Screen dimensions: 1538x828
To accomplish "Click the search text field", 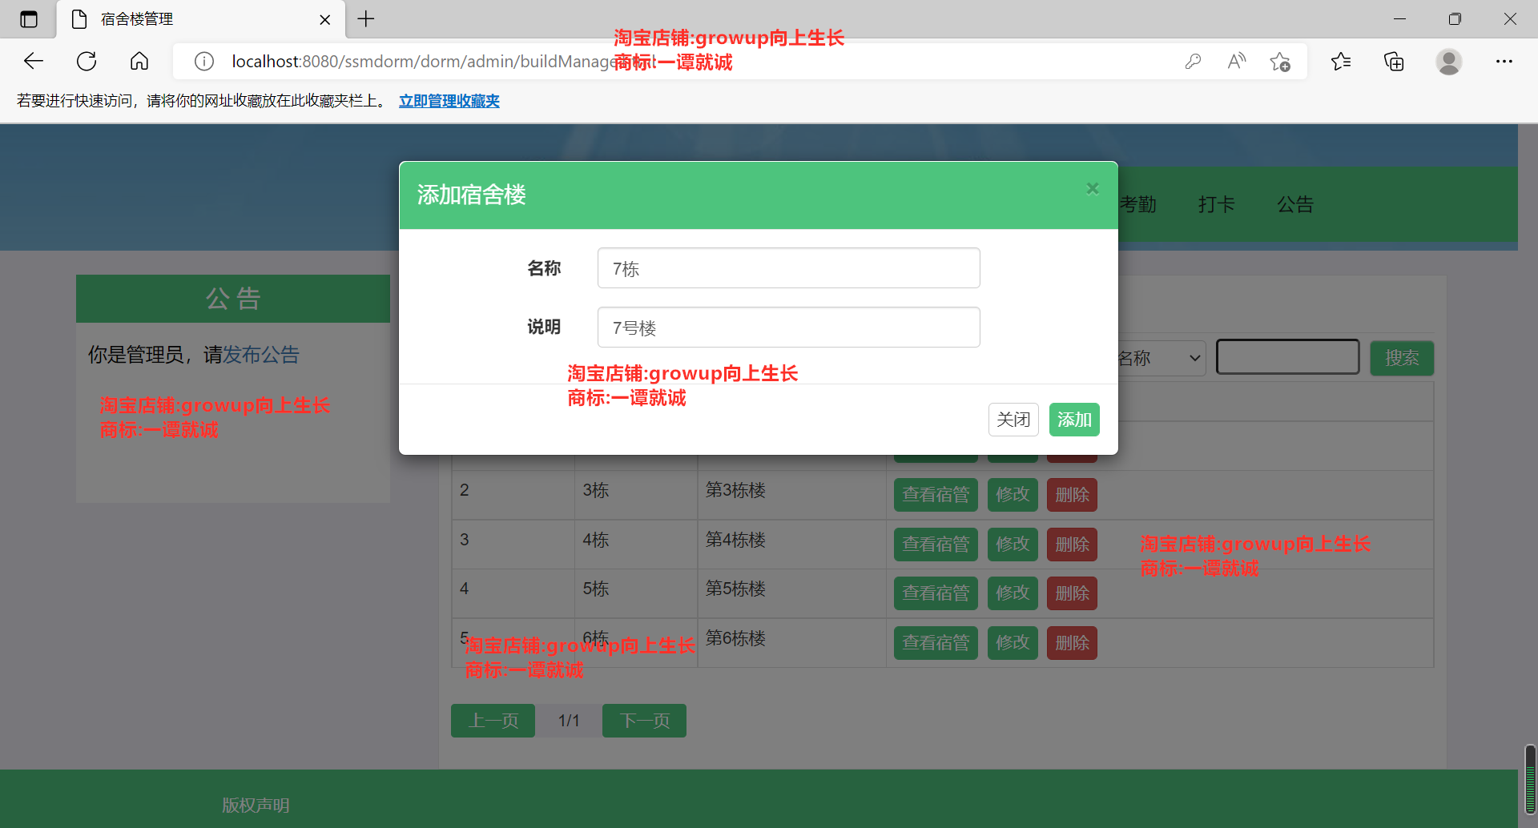I will 1287,357.
